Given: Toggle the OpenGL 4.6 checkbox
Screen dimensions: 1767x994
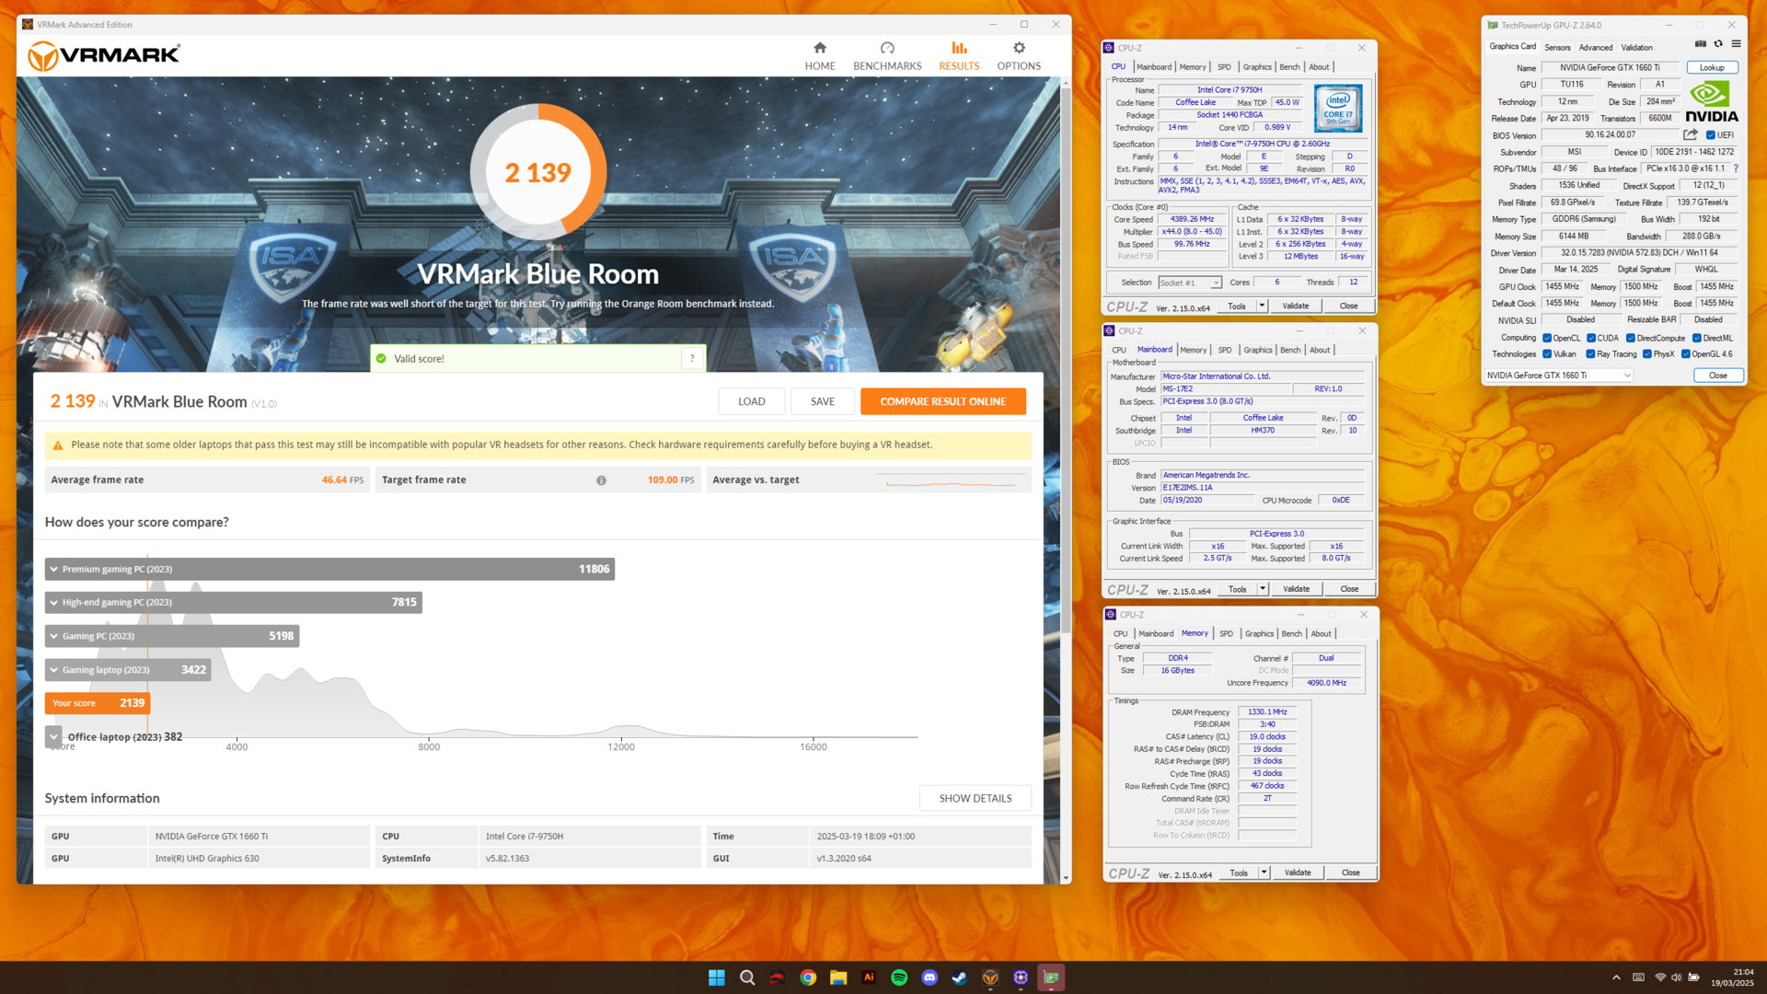Looking at the screenshot, I should [x=1686, y=353].
